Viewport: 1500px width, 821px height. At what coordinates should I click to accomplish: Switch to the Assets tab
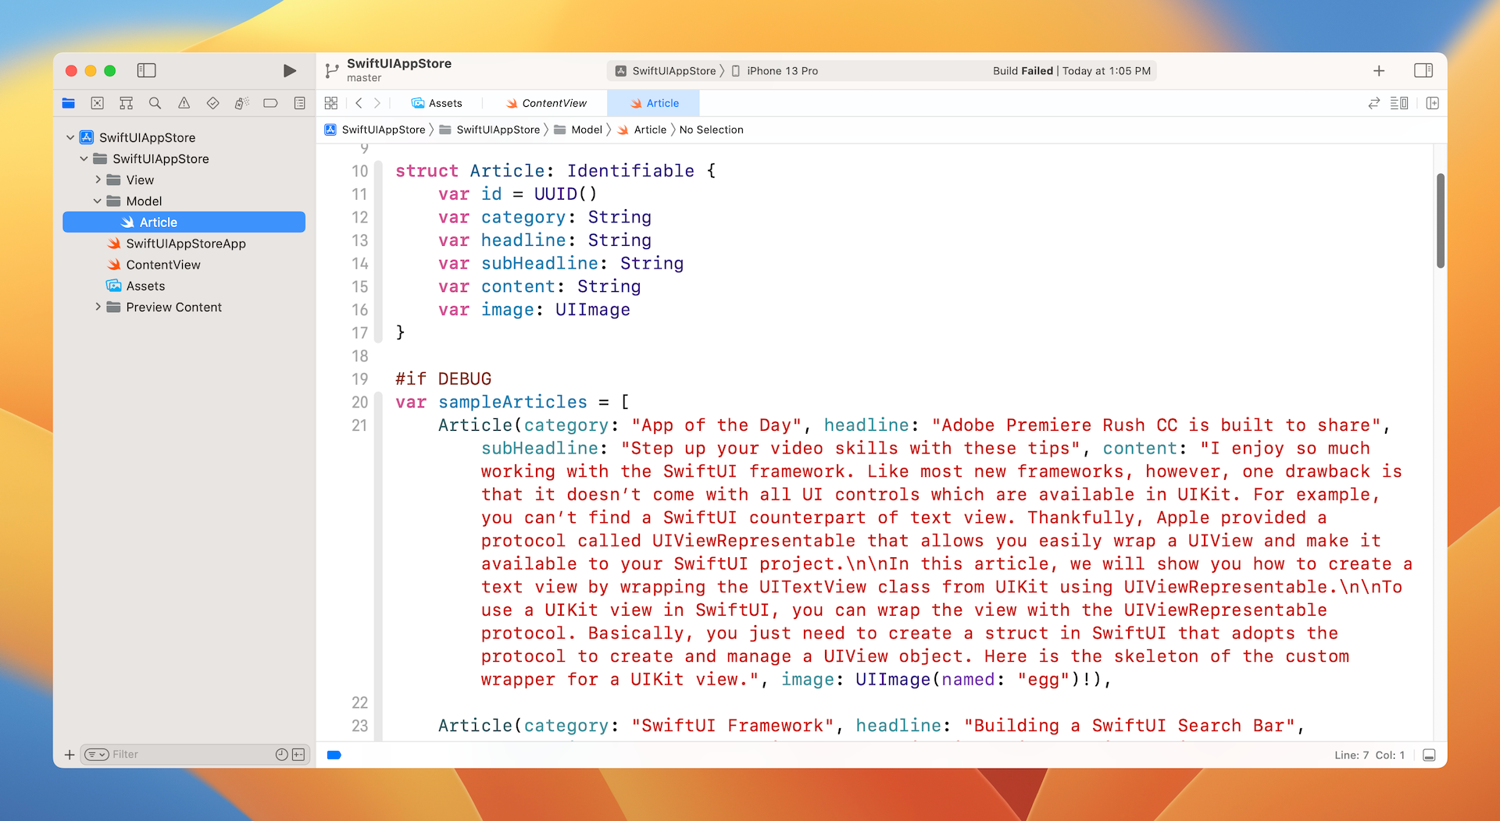(x=437, y=103)
